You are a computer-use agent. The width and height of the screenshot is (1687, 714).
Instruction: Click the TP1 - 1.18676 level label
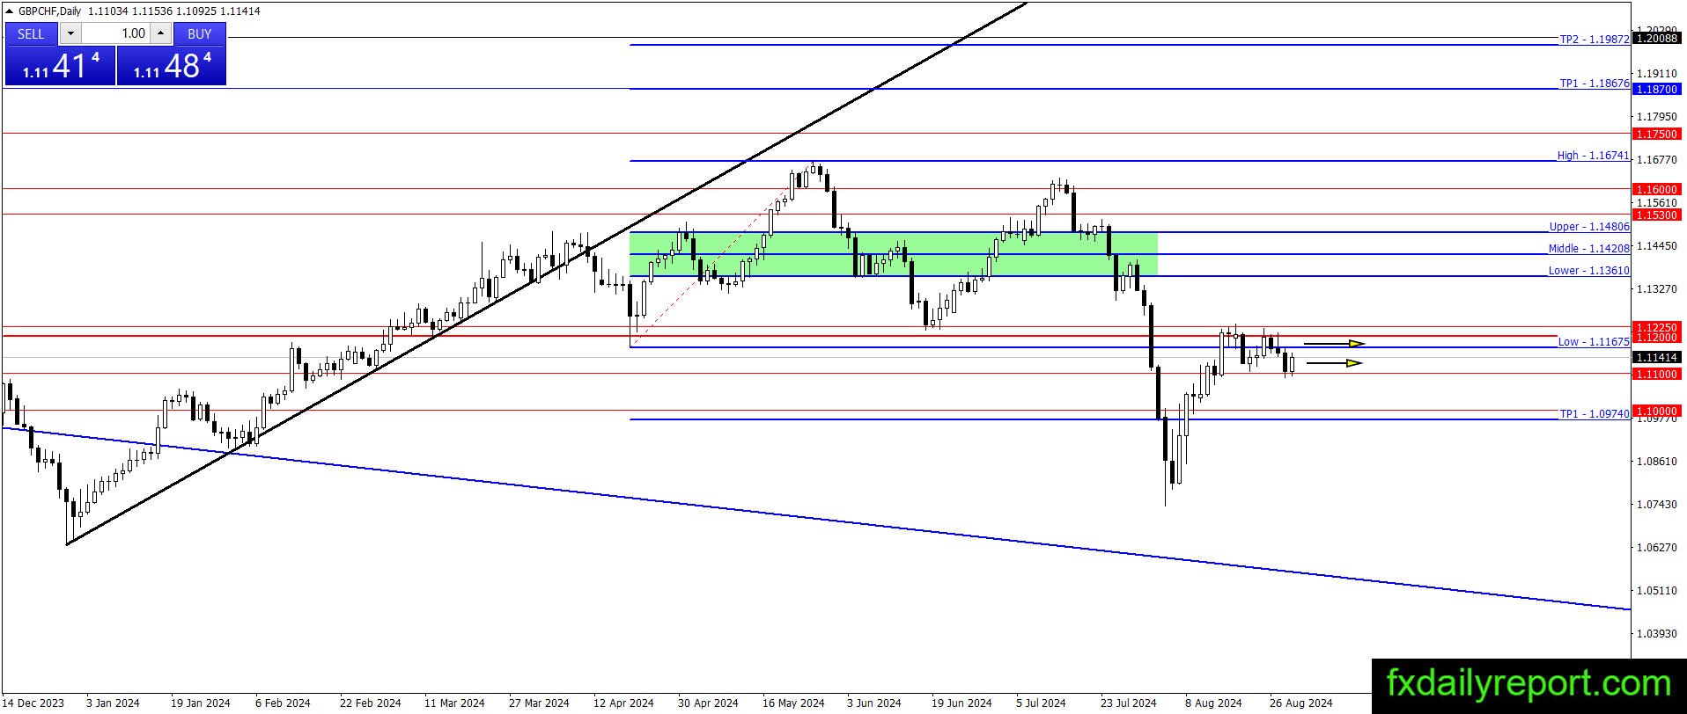click(x=1594, y=84)
